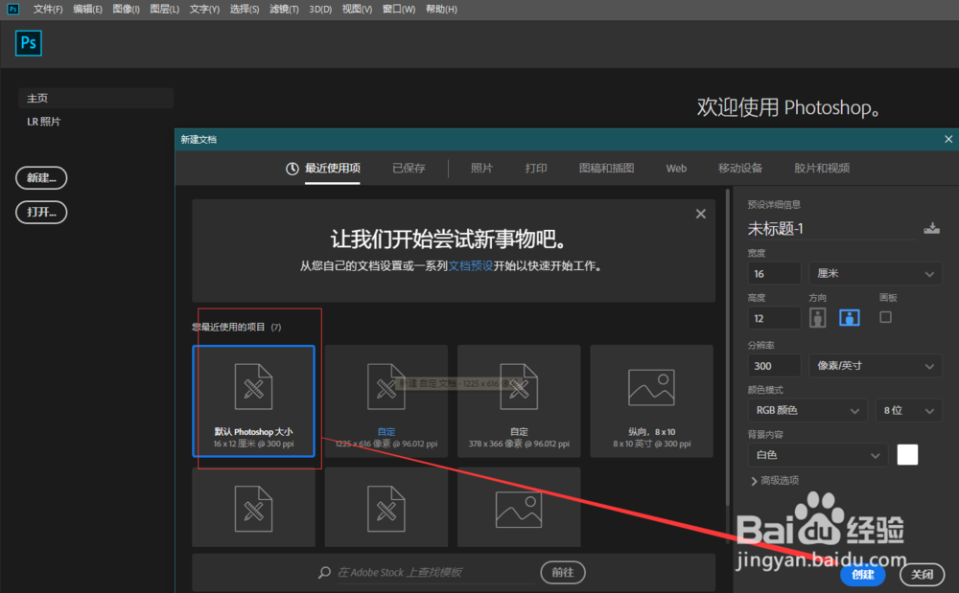Click the save preset icon beside 未标题-1

(x=931, y=228)
